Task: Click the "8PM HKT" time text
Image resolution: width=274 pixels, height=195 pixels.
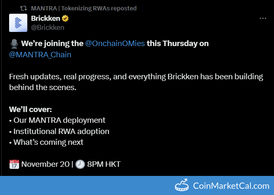Action: 104,164
